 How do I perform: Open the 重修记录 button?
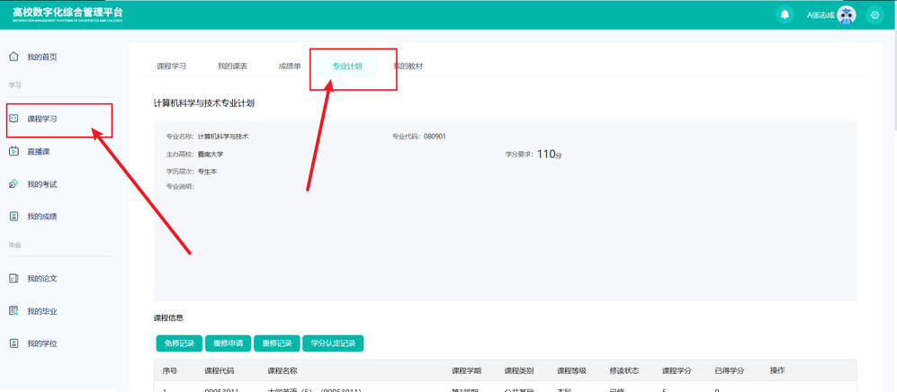(x=276, y=343)
